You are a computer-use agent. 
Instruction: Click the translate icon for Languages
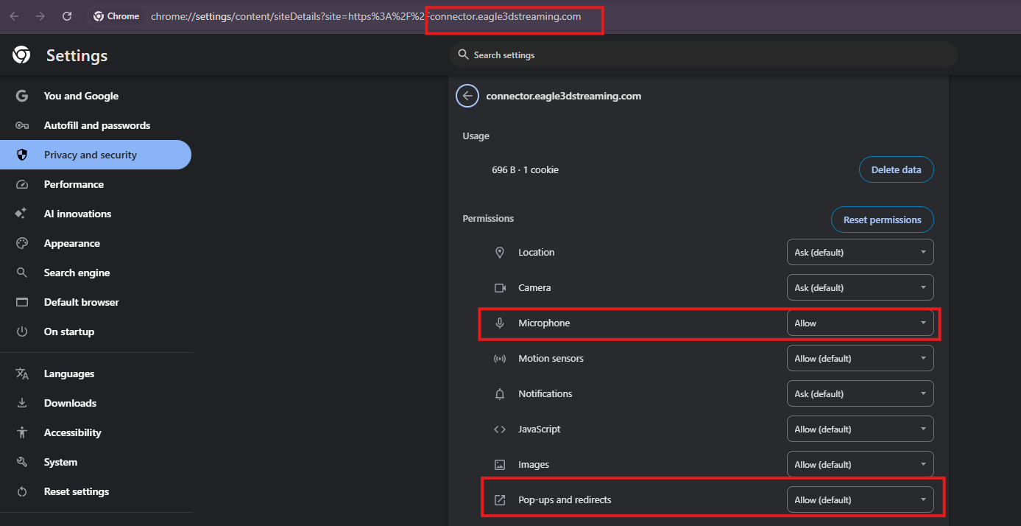coord(22,374)
